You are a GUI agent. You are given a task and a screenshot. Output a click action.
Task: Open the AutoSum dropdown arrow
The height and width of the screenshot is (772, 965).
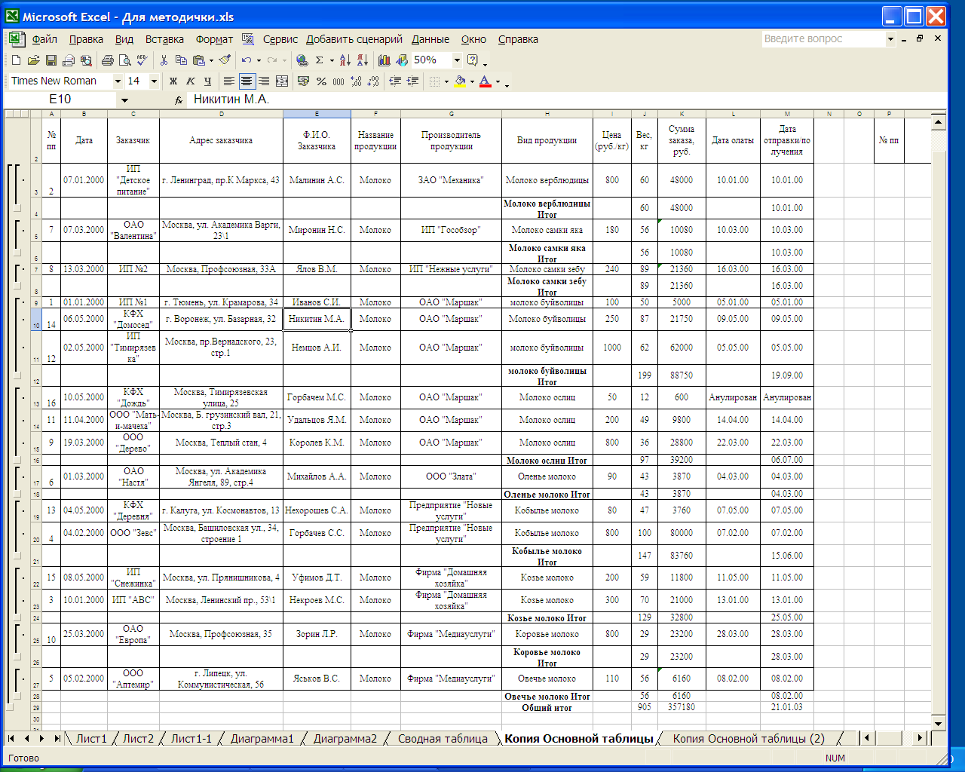(x=332, y=61)
